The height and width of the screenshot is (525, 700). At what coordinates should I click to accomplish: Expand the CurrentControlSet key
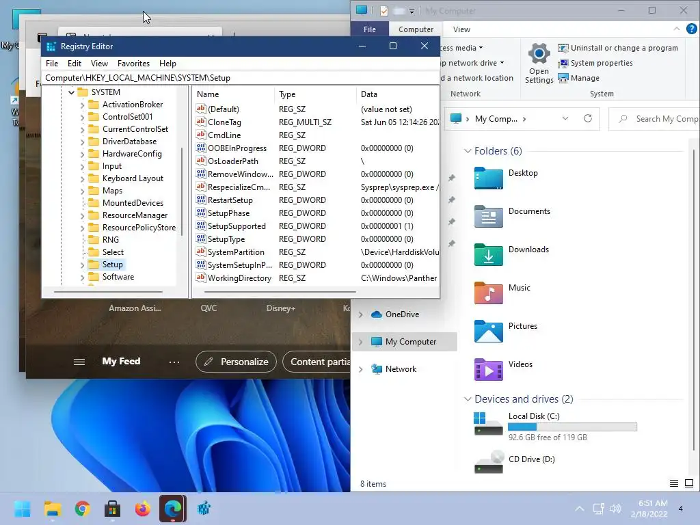click(82, 129)
